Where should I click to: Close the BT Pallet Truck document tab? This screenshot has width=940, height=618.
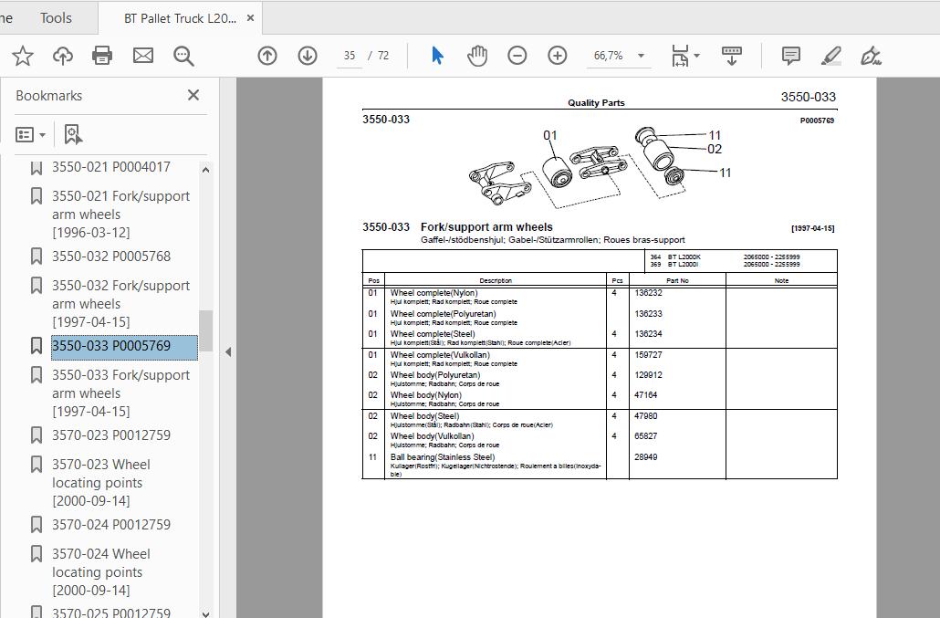(252, 18)
